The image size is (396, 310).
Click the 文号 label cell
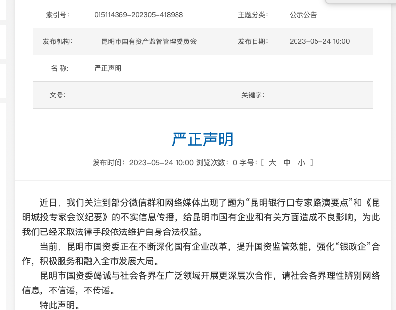[58, 95]
